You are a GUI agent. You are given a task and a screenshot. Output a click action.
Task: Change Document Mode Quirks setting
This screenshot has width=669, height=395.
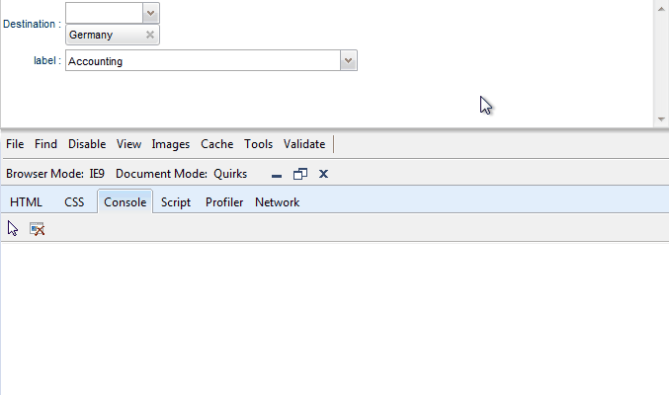[181, 174]
